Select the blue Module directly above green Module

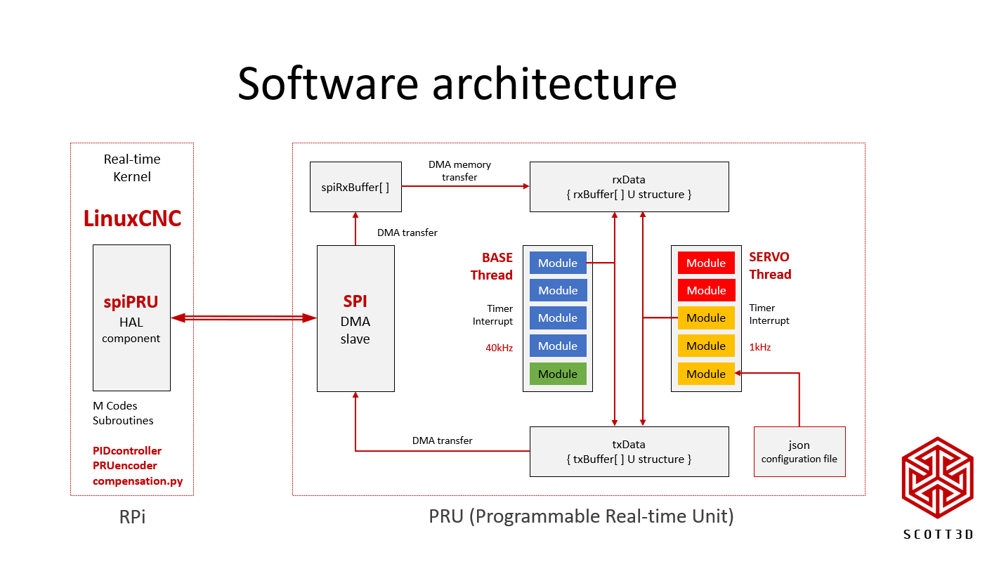pyautogui.click(x=558, y=346)
